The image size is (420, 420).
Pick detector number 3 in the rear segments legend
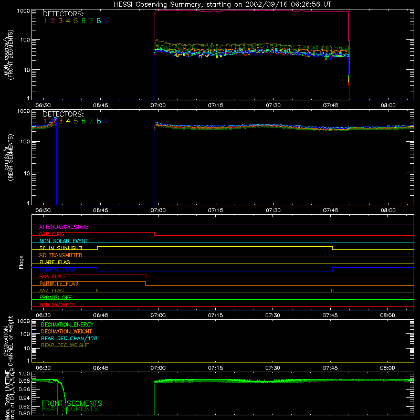tap(60, 121)
